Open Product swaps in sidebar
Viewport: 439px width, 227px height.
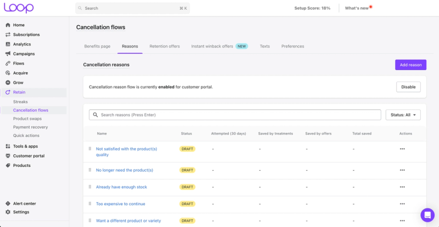click(x=27, y=119)
